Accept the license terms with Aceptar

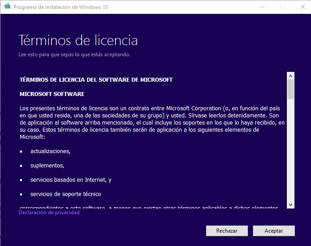(x=274, y=231)
